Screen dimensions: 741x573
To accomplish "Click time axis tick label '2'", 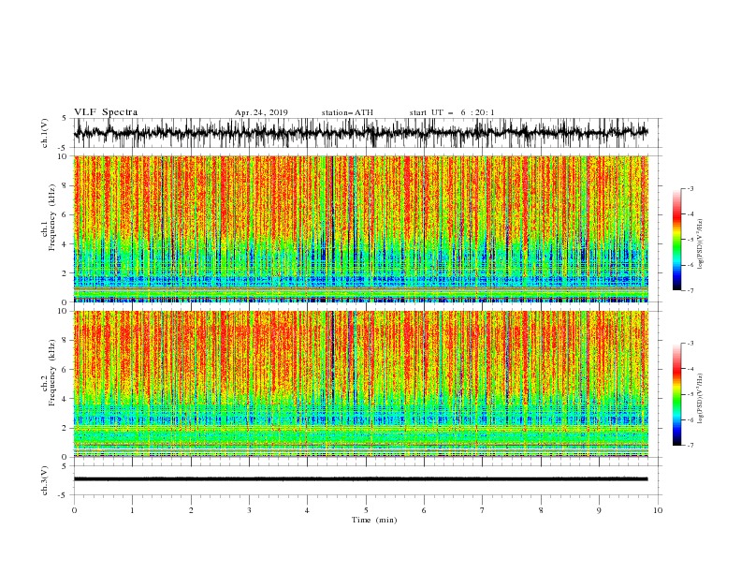I will (191, 510).
